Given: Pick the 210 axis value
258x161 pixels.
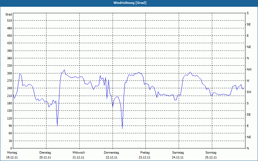Looking at the screenshot, I should [x=9, y=96].
